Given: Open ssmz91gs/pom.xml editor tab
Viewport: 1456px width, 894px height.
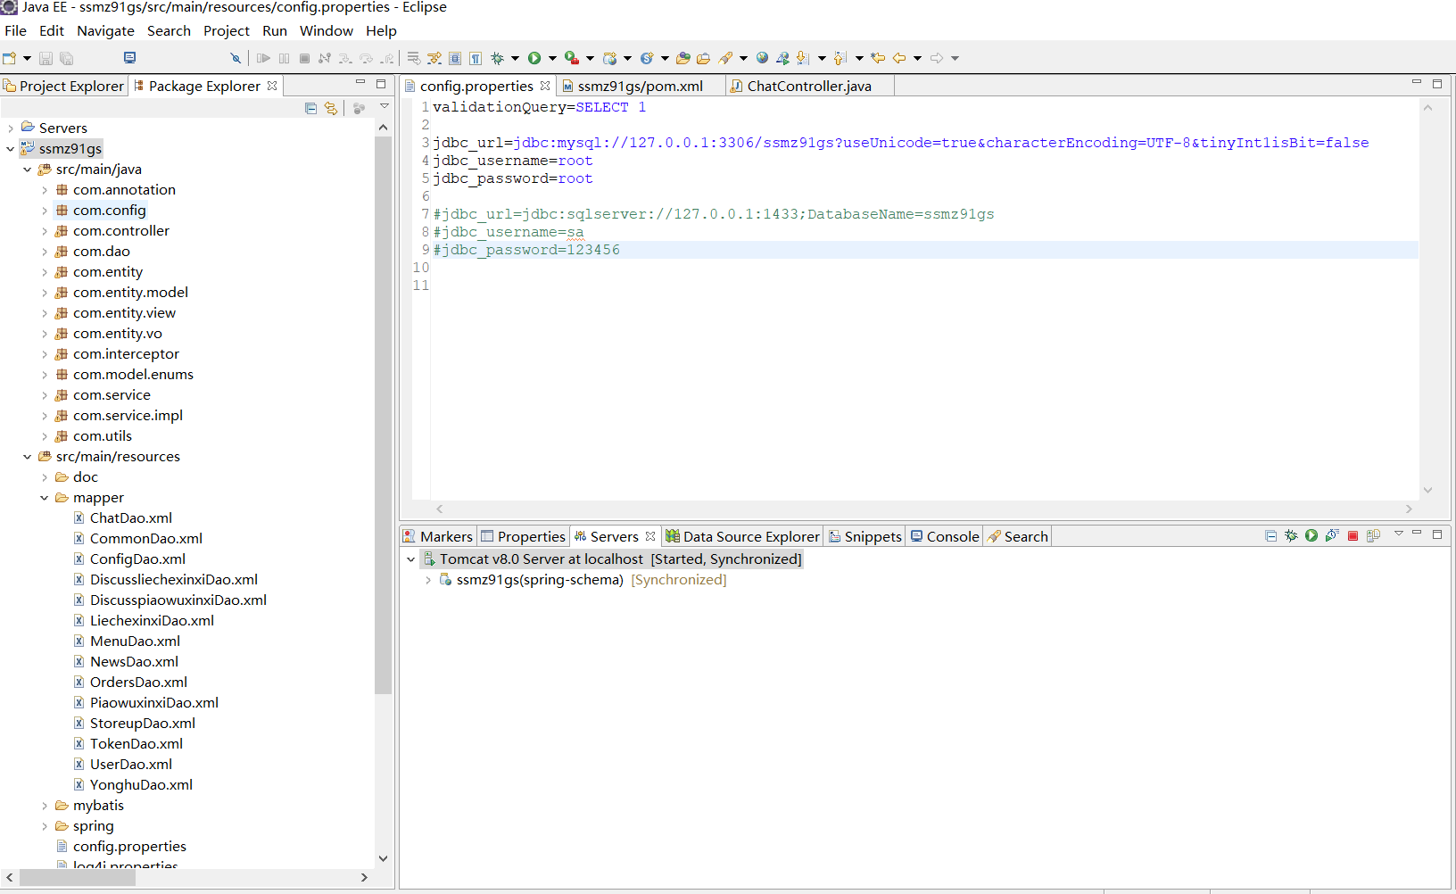Looking at the screenshot, I should [640, 86].
